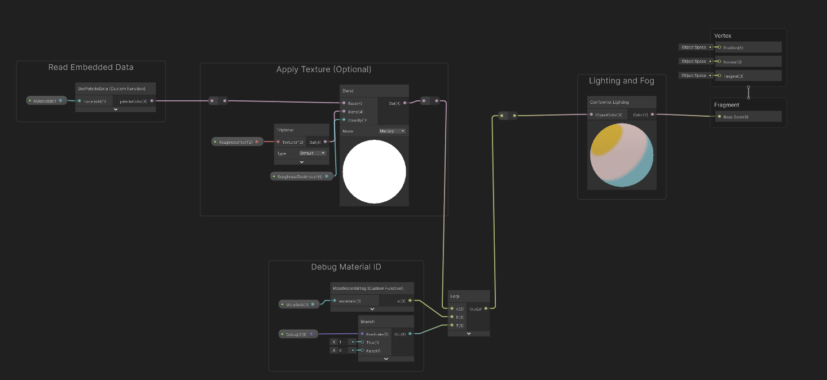Click the Blend node's Blend(4) input port
The image size is (827, 380).
coord(344,112)
